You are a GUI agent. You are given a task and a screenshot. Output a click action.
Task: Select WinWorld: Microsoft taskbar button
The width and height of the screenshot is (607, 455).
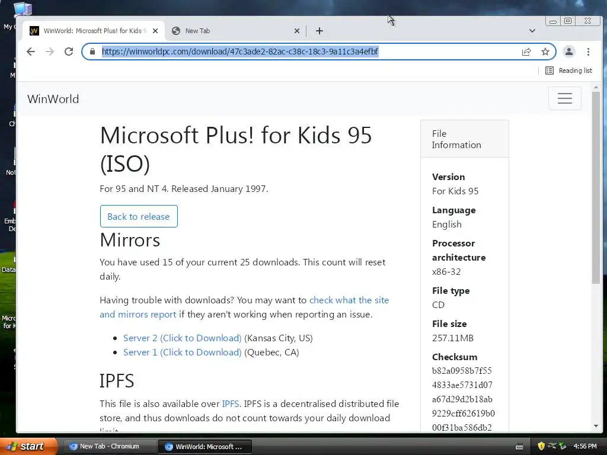pyautogui.click(x=205, y=447)
